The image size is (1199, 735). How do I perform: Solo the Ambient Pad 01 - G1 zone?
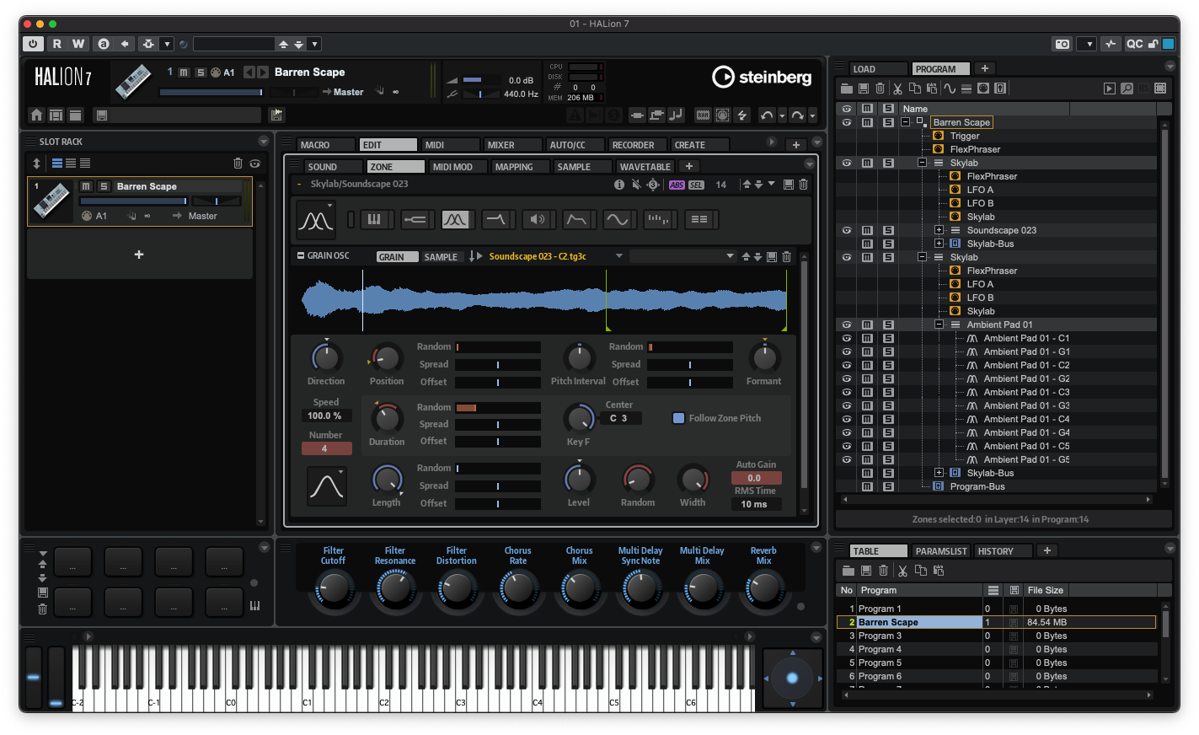[888, 351]
